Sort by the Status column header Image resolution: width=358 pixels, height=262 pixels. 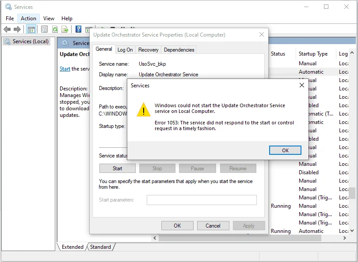click(282, 54)
